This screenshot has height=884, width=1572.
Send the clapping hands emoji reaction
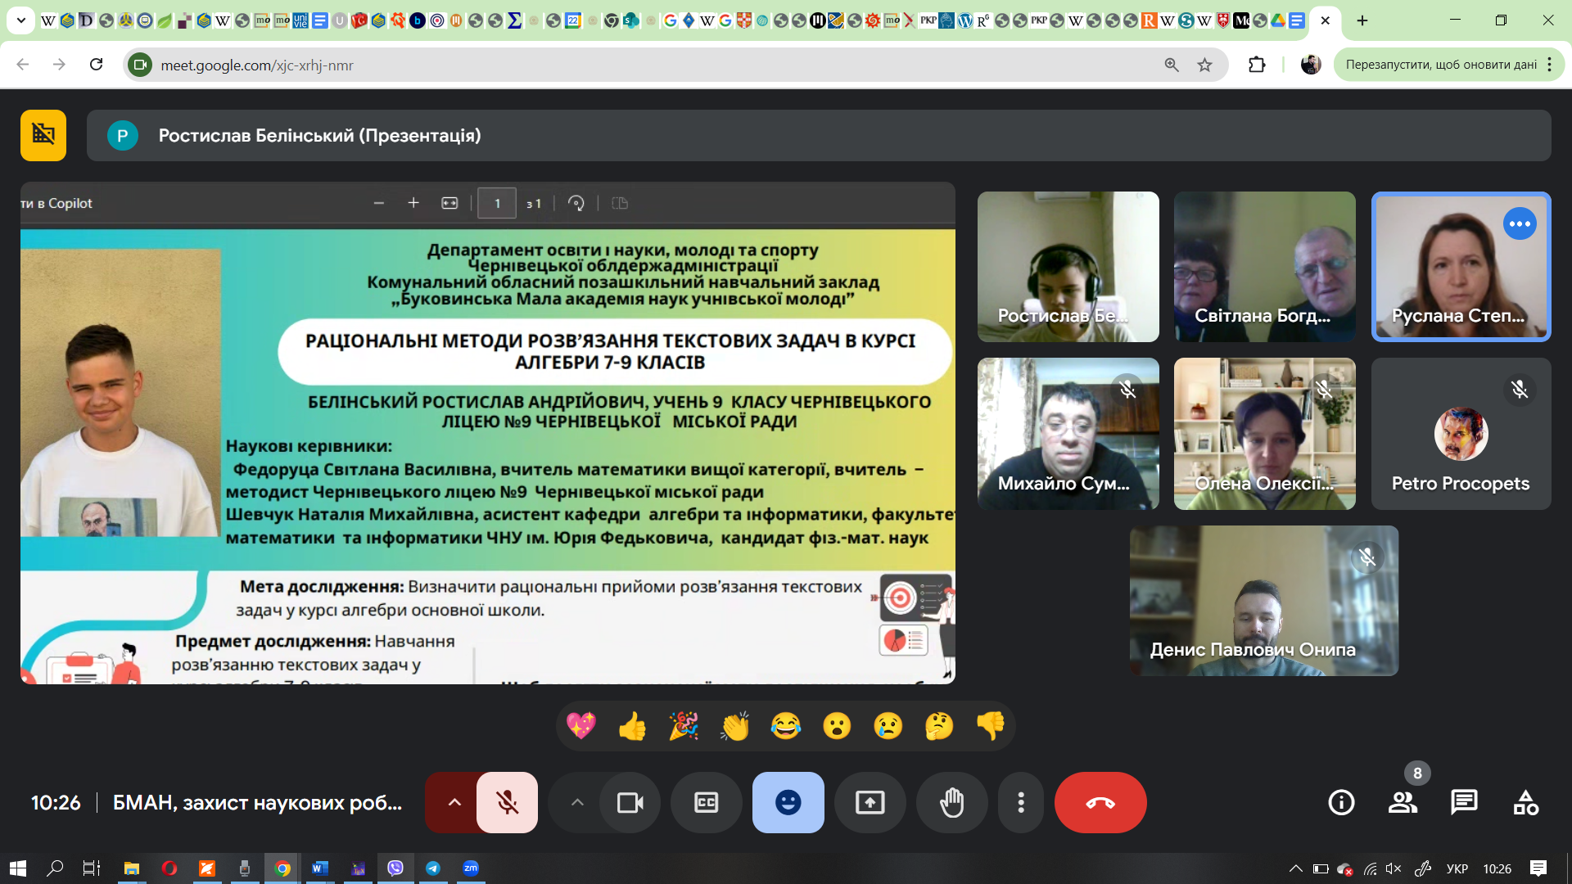pos(734,726)
